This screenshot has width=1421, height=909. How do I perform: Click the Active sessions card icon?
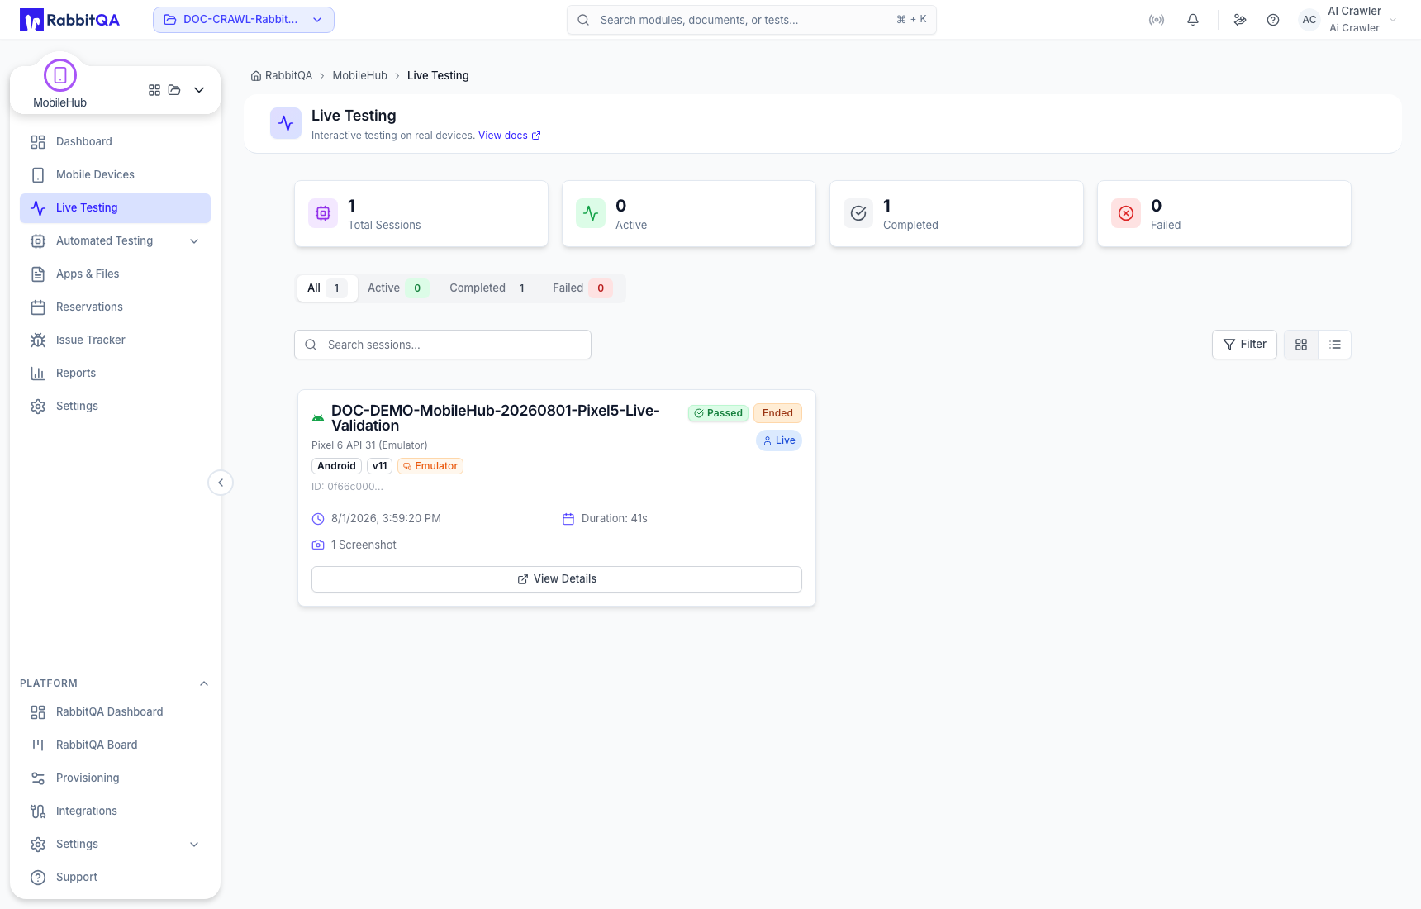click(591, 213)
